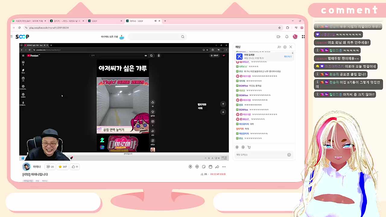Open YouTube Subscriptions in the stream sidebar
This screenshot has height=217, width=386.
(x=23, y=79)
